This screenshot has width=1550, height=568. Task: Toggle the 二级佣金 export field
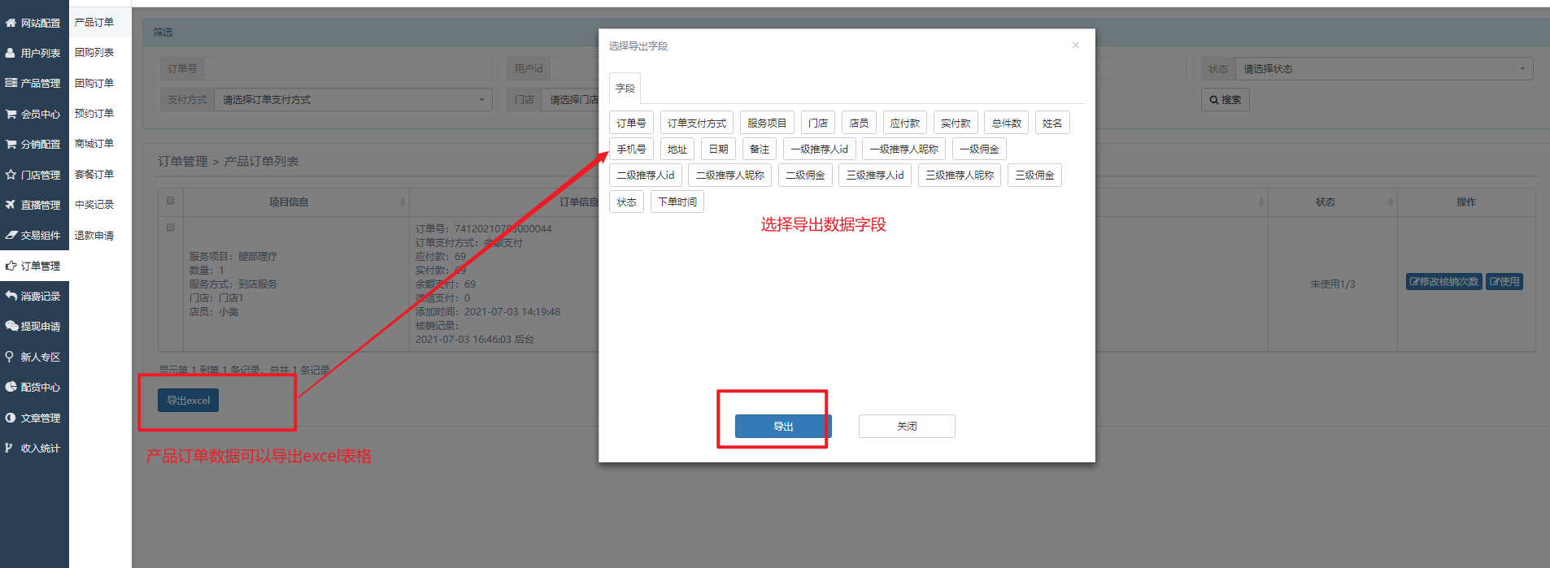click(x=805, y=175)
